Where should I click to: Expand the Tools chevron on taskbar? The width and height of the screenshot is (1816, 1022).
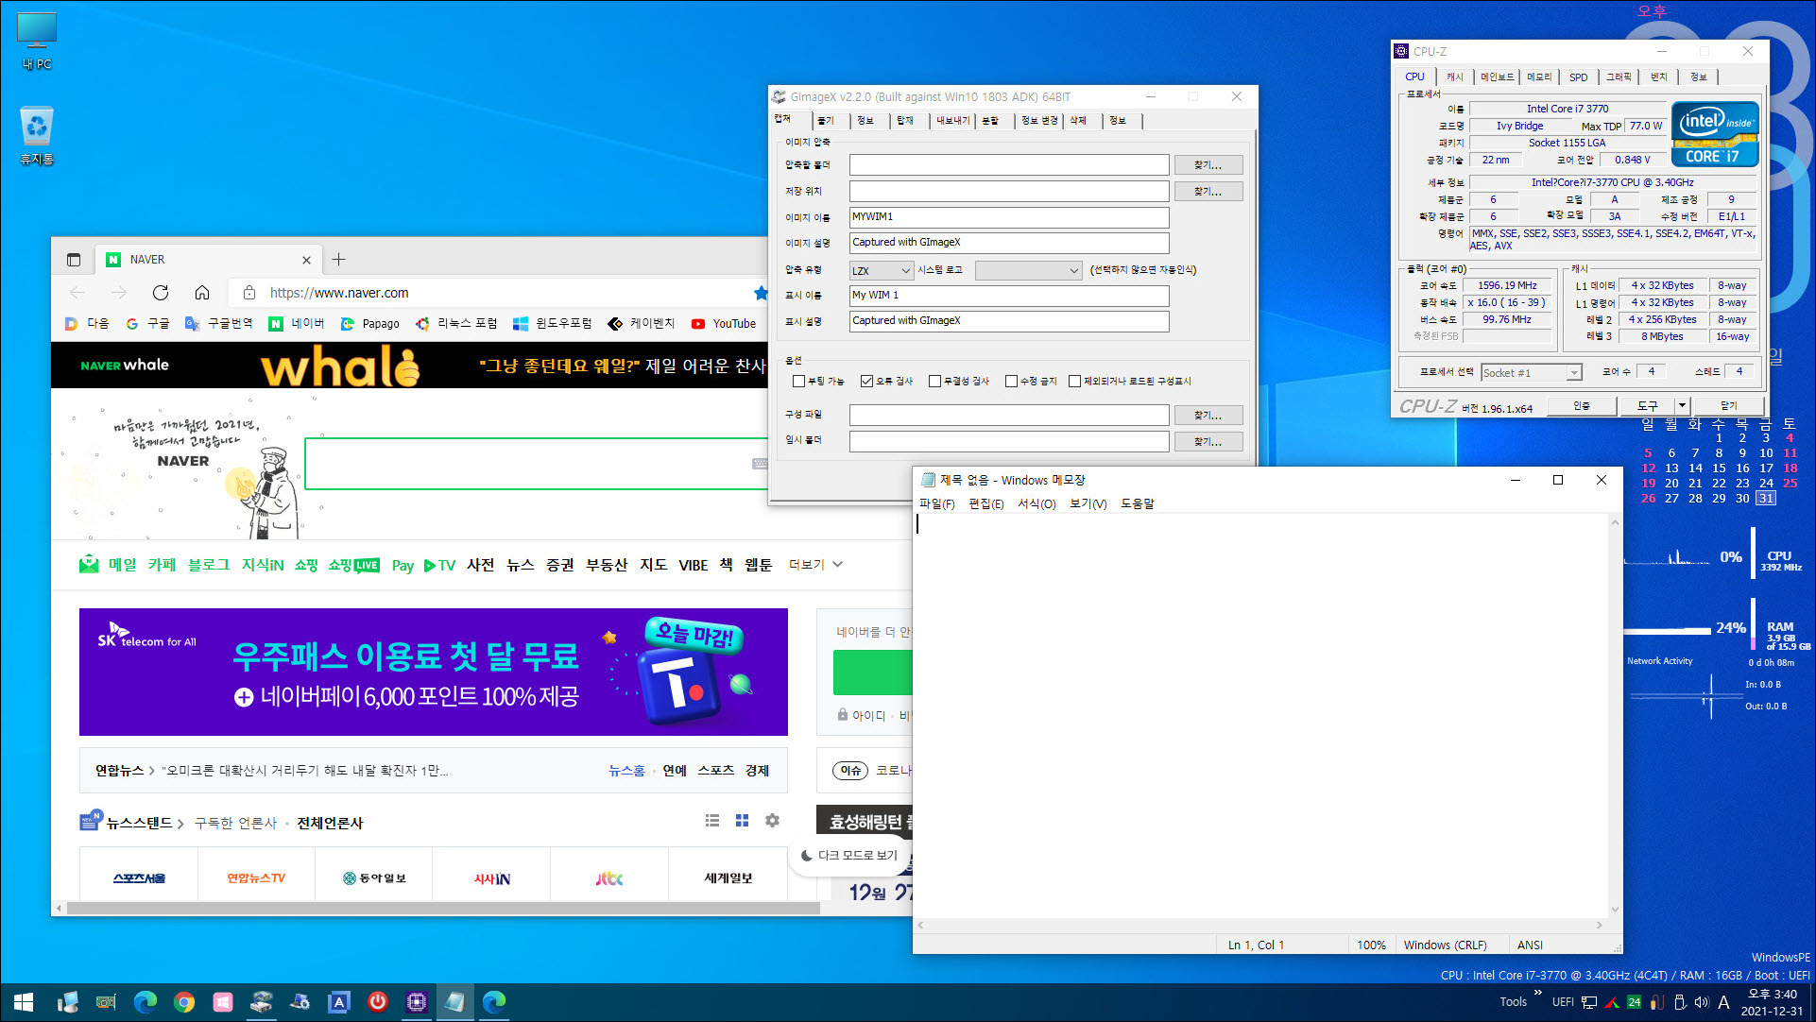pos(1538,993)
